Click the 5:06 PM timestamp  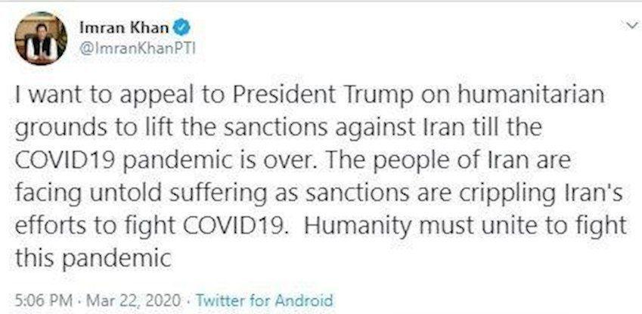click(44, 300)
